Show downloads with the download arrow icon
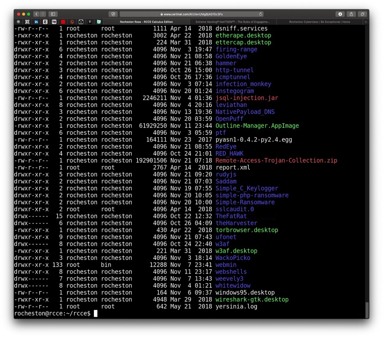This screenshot has width=383, height=337. pyautogui.click(x=340, y=14)
